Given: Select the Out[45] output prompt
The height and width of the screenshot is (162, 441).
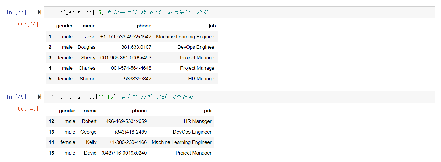Looking at the screenshot, I should [30, 109].
